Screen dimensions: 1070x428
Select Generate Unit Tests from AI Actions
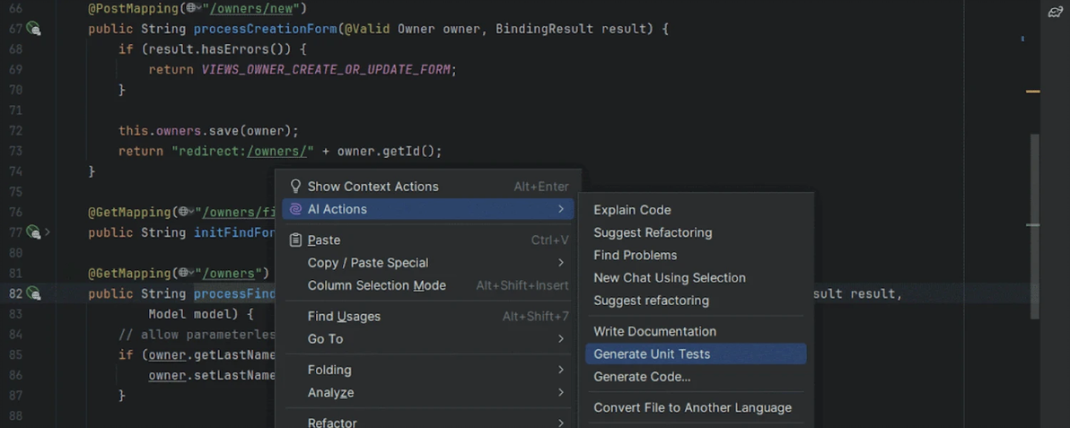652,354
